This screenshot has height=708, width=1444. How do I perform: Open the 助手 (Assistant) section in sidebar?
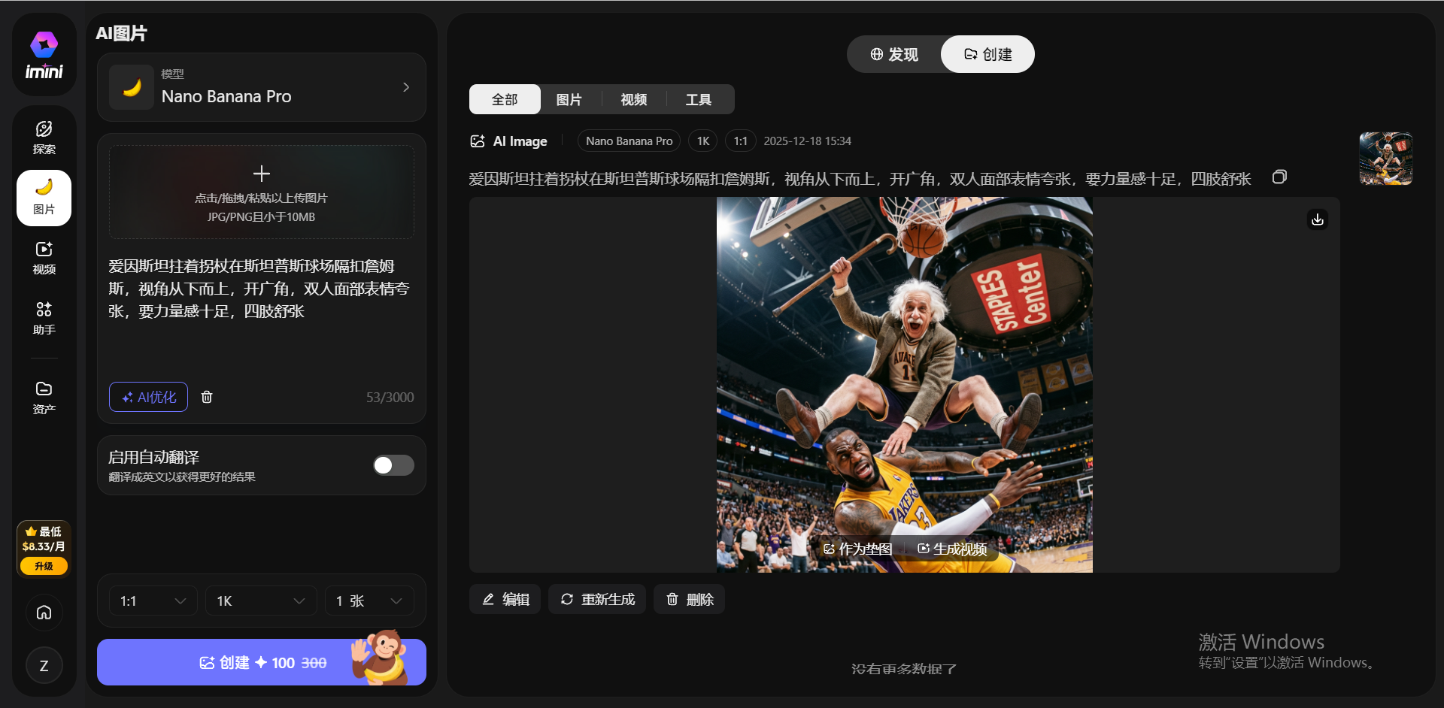point(44,317)
